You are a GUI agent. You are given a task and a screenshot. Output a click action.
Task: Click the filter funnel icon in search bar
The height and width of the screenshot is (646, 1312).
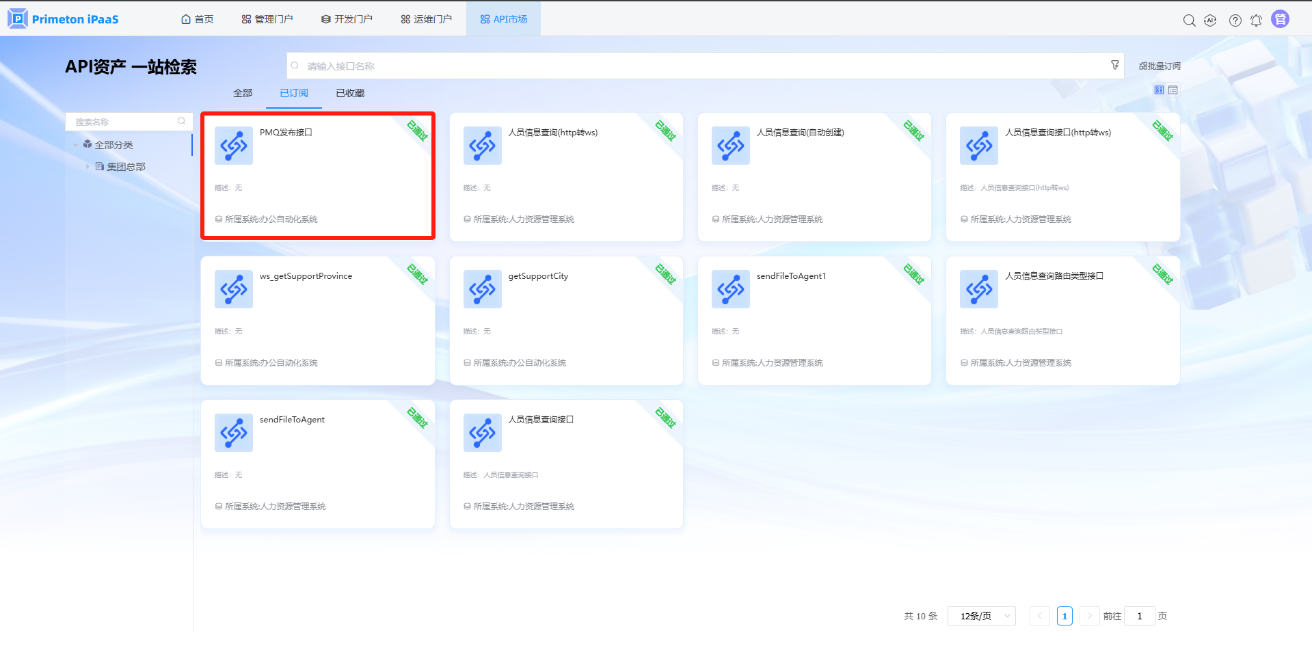[x=1114, y=65]
